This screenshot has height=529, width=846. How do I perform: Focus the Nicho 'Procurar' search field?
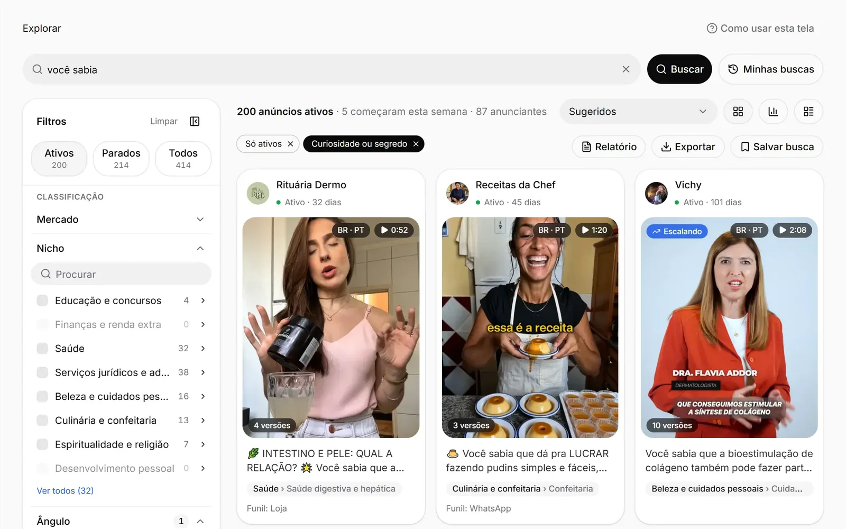pyautogui.click(x=121, y=274)
